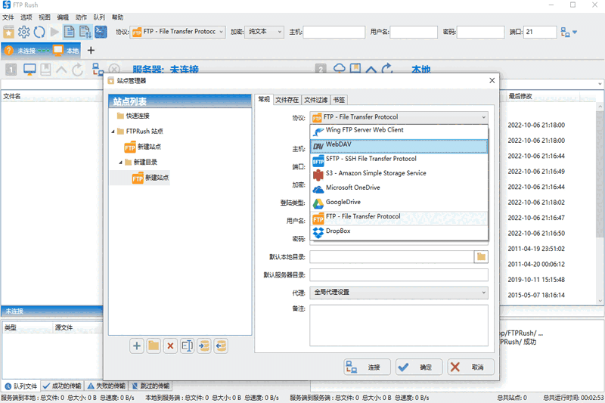
Task: Select GoogleDrive protocol option
Action: [399, 203]
